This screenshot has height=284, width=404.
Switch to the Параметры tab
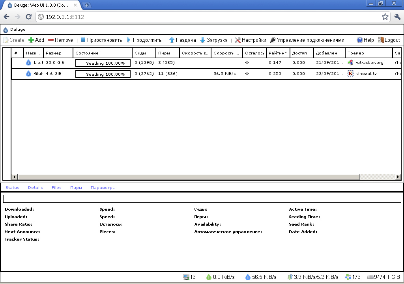[103, 188]
